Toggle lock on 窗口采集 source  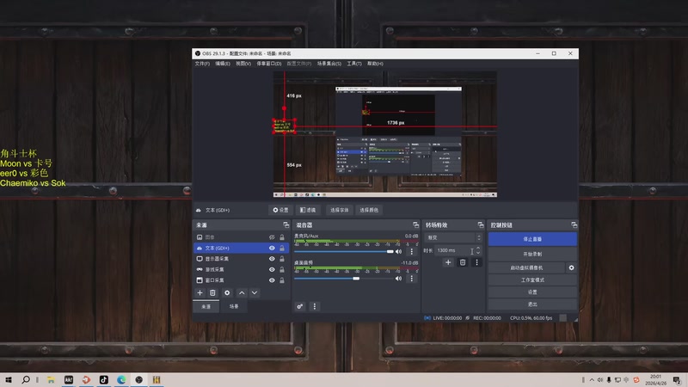tap(282, 280)
